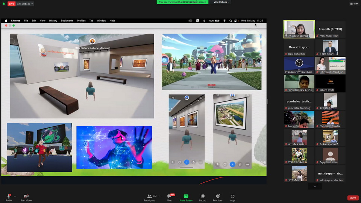Image resolution: width=361 pixels, height=203 pixels.
Task: Open the File menu
Action: point(26,21)
